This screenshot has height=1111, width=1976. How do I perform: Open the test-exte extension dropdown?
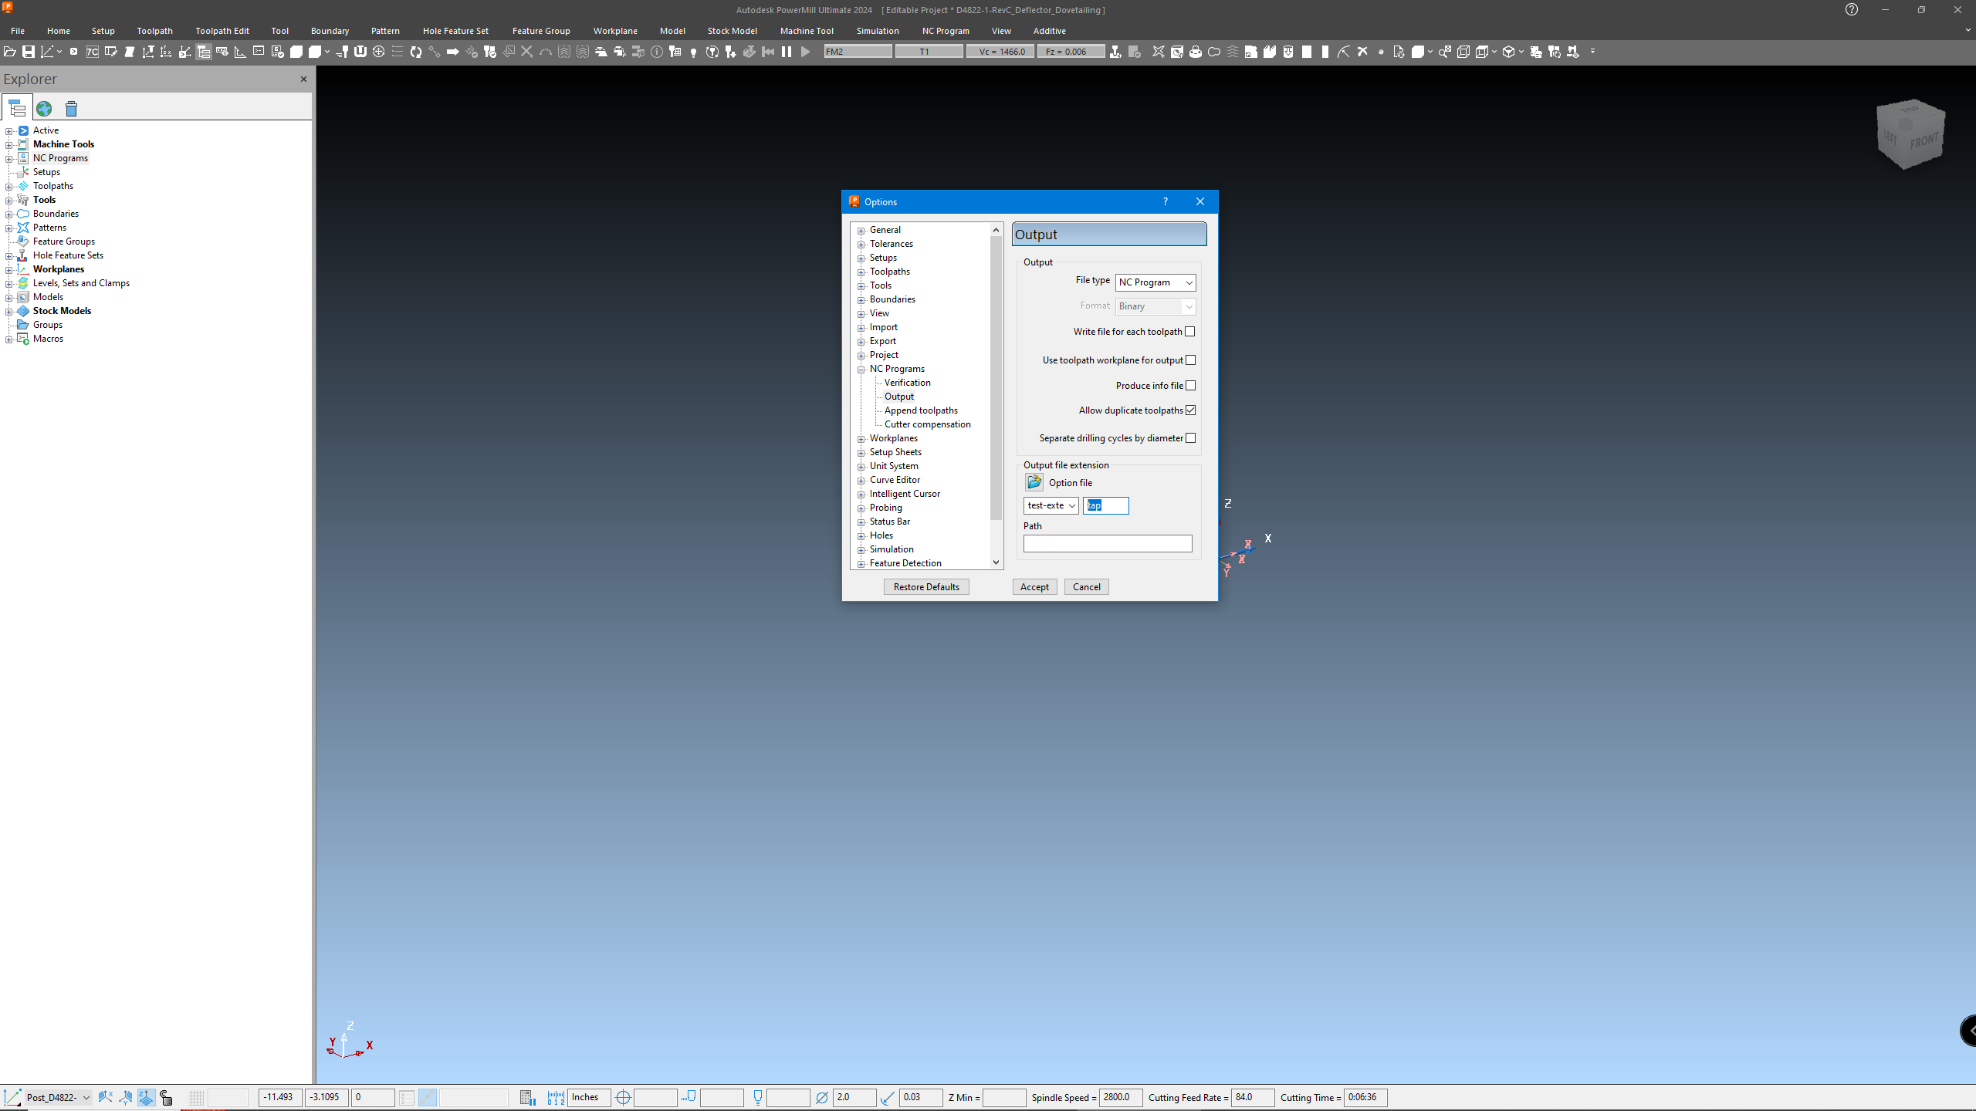(x=1072, y=505)
